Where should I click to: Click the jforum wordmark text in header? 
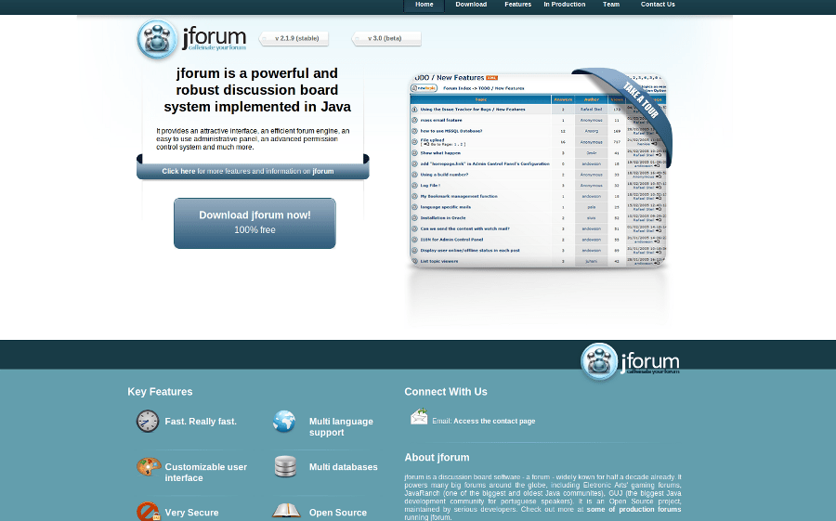click(x=215, y=38)
